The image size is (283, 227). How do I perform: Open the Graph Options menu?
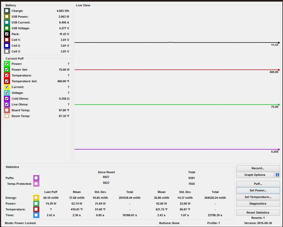pyautogui.click(x=255, y=175)
